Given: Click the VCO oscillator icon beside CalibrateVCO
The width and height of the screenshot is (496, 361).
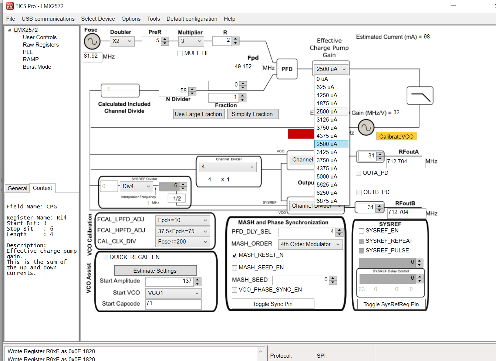Looking at the screenshot, I should [x=366, y=128].
